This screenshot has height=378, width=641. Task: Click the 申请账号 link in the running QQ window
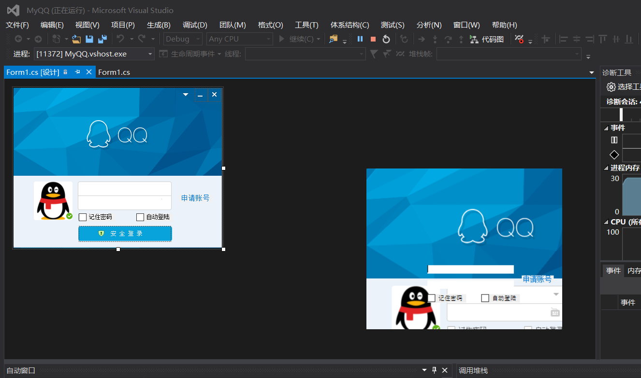pos(537,279)
